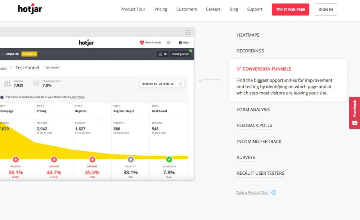The width and height of the screenshot is (360, 220).
Task: Select the HEATMAPS feature tab
Action: pyautogui.click(x=248, y=35)
